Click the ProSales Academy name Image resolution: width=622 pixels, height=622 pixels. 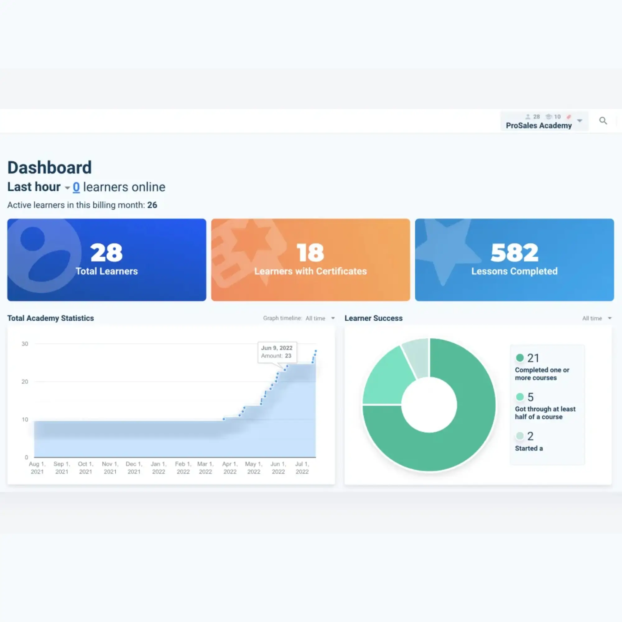point(538,126)
